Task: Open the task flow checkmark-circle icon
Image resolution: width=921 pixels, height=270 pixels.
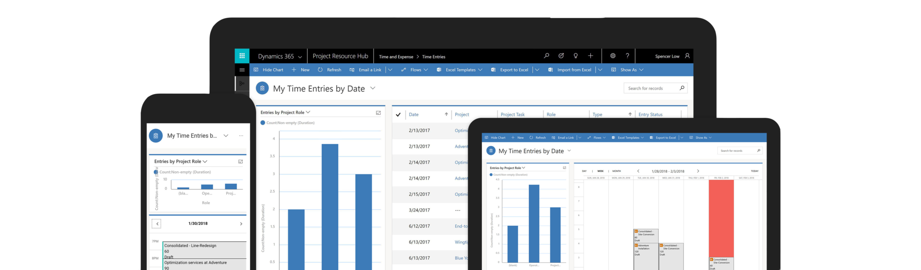Action: pyautogui.click(x=561, y=56)
